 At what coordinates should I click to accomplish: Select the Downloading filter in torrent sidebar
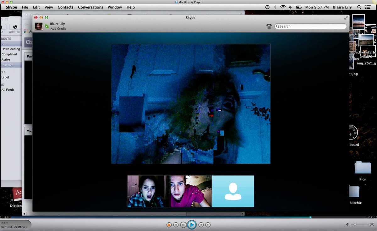click(11, 49)
